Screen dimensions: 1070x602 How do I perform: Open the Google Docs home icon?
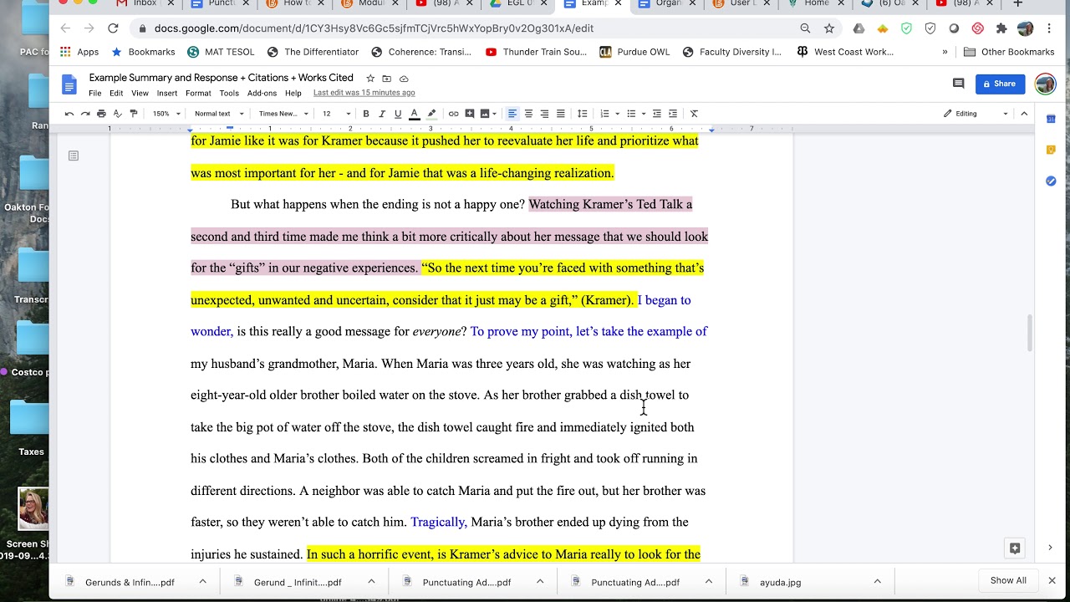69,84
